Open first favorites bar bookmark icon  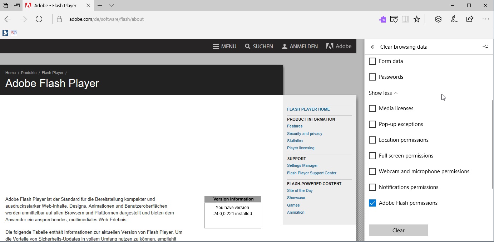pos(5,33)
